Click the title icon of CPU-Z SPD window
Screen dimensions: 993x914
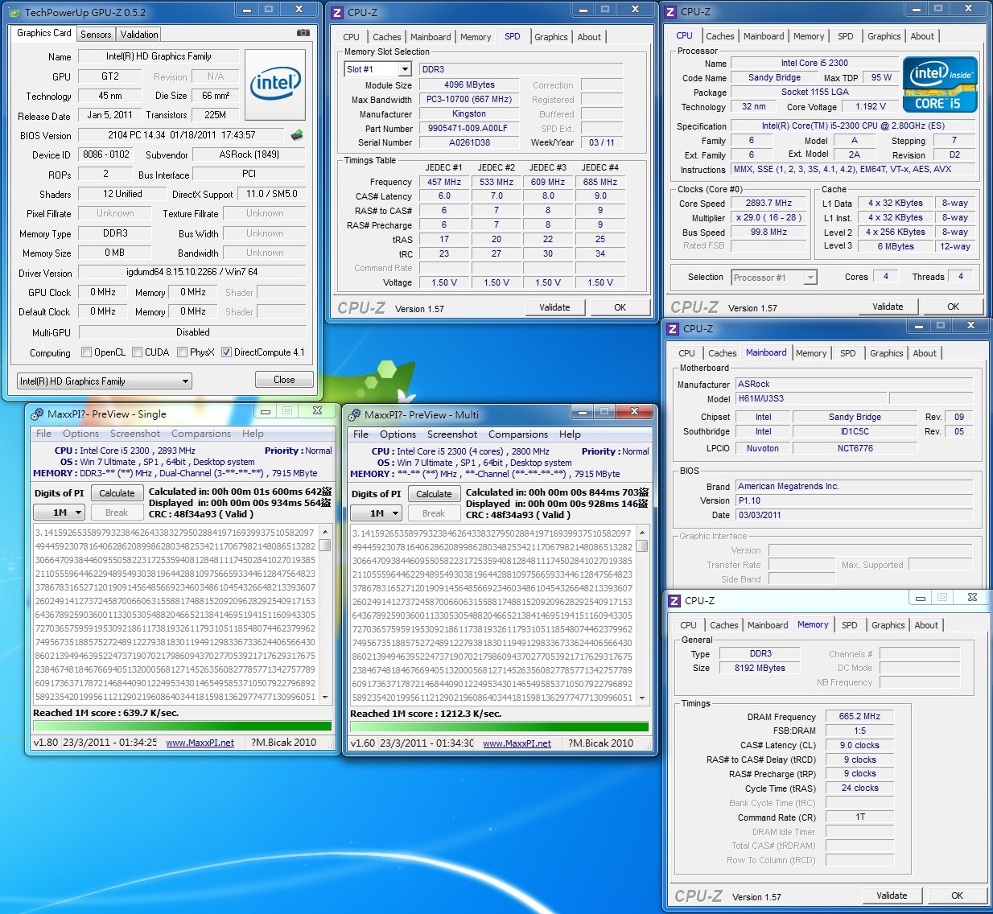click(337, 12)
